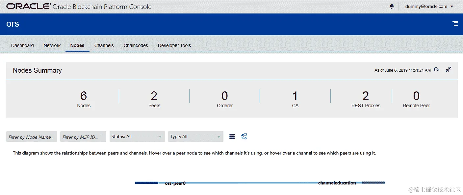
Task: Expand the Status: All dropdown
Action: 137,137
